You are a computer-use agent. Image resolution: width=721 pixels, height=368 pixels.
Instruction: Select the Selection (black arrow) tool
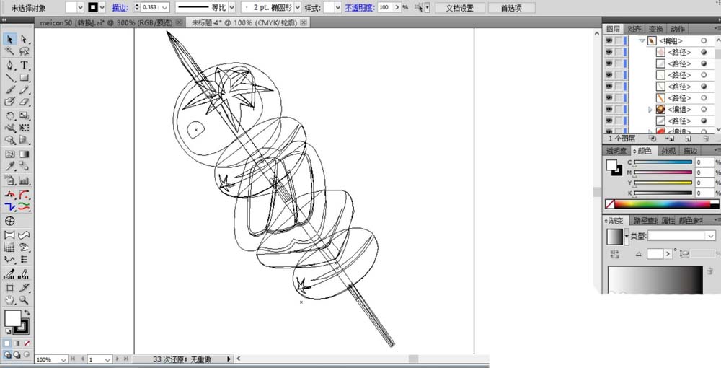(x=9, y=40)
